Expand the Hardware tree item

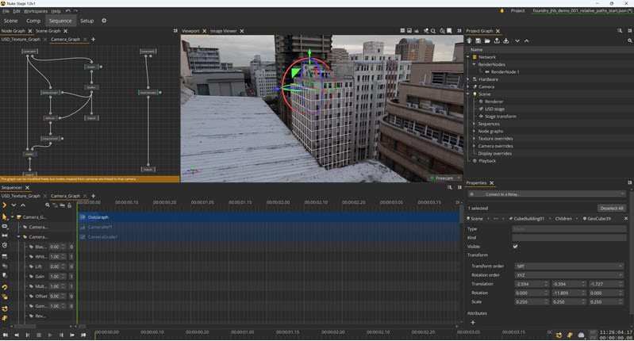(x=468, y=79)
